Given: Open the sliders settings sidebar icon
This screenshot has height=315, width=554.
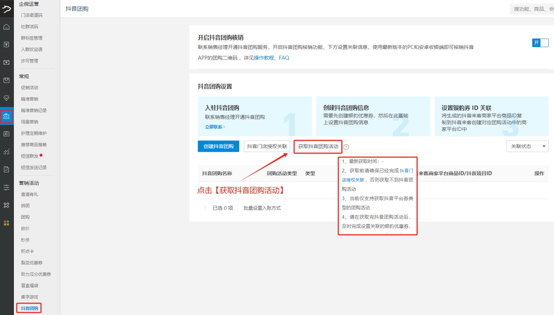Looking at the screenshot, I should point(6,187).
